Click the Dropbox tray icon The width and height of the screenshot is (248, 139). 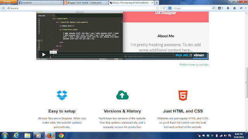208,136
